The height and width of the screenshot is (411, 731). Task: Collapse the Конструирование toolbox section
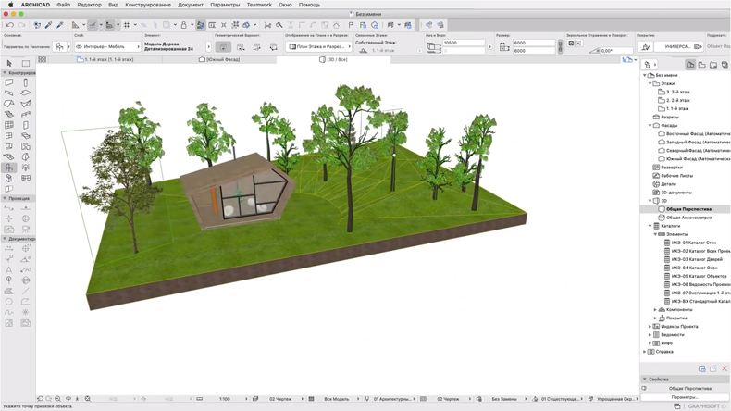(5, 73)
